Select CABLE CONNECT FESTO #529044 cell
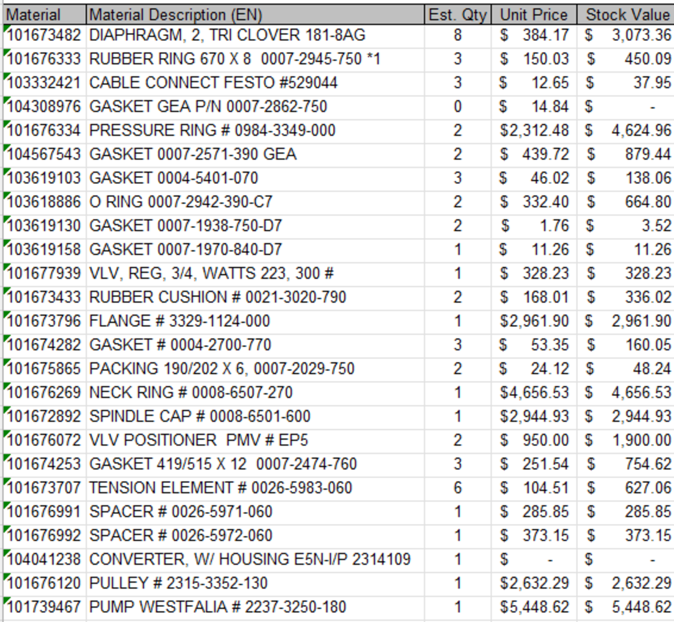 [255, 84]
